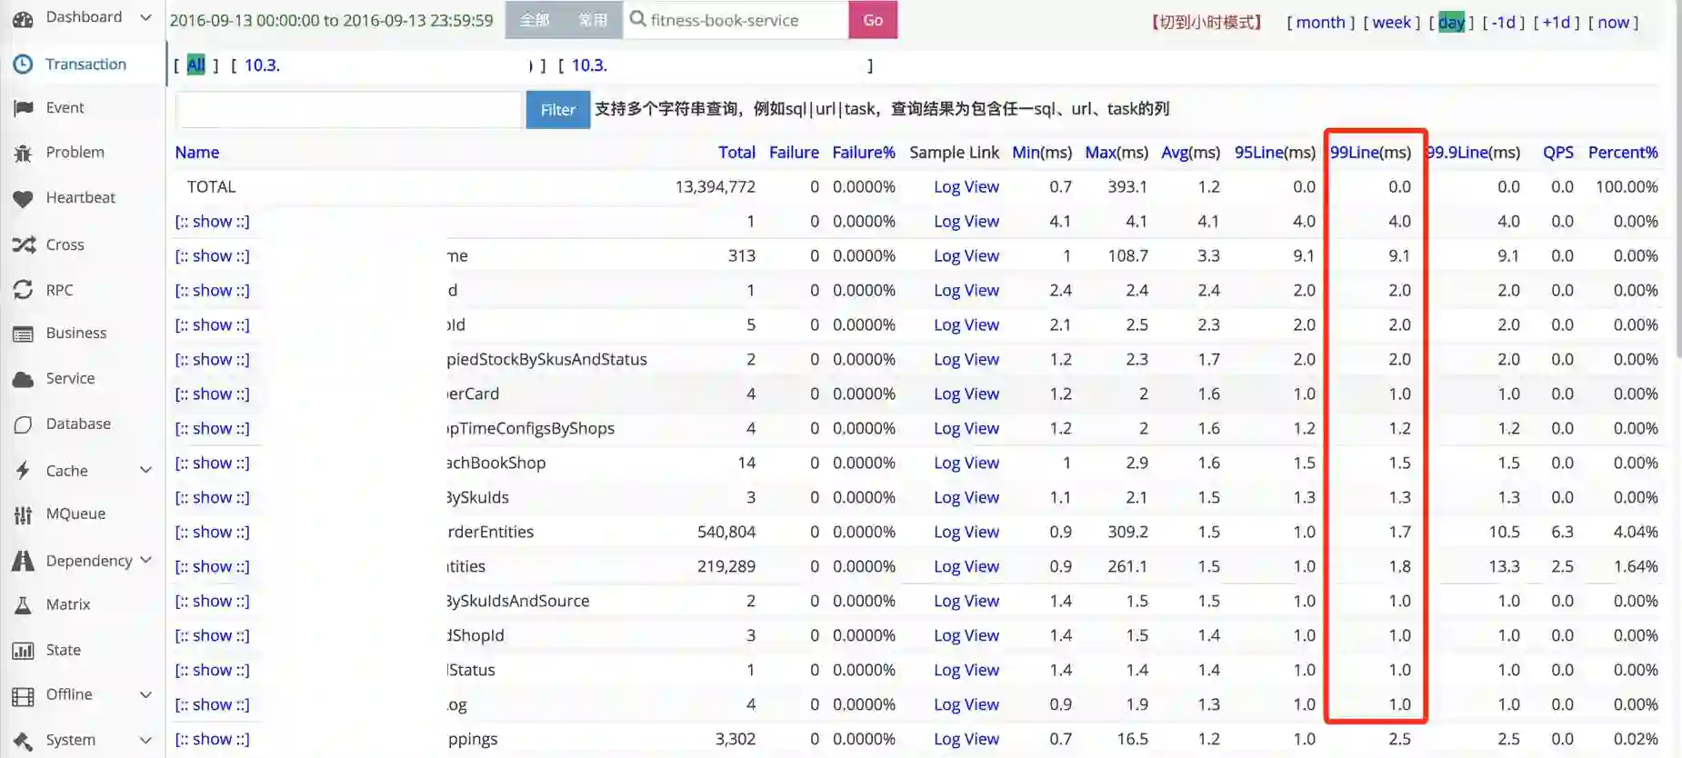This screenshot has width=1682, height=758.
Task: Click the filter text input box
Action: [x=350, y=110]
